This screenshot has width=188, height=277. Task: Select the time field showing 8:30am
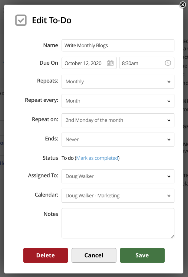click(x=141, y=63)
